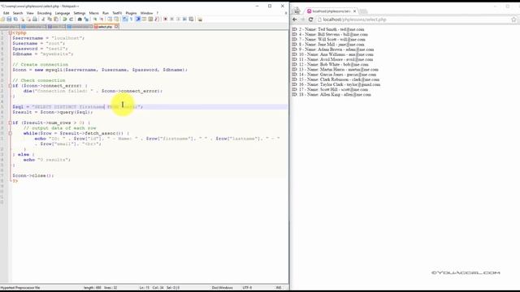The height and width of the screenshot is (292, 520).
Task: Click the Redo arrow icon
Action: click(x=71, y=19)
